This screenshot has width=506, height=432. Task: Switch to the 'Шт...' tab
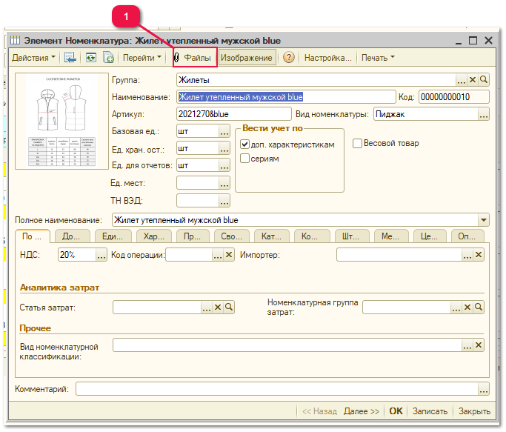pos(351,236)
